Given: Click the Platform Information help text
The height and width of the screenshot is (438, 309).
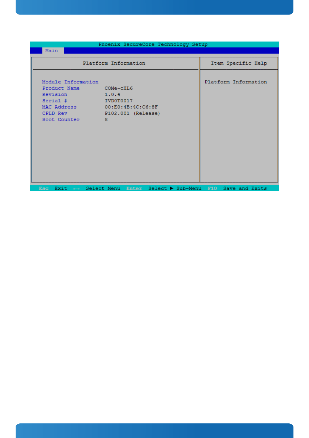Looking at the screenshot, I should (236, 82).
